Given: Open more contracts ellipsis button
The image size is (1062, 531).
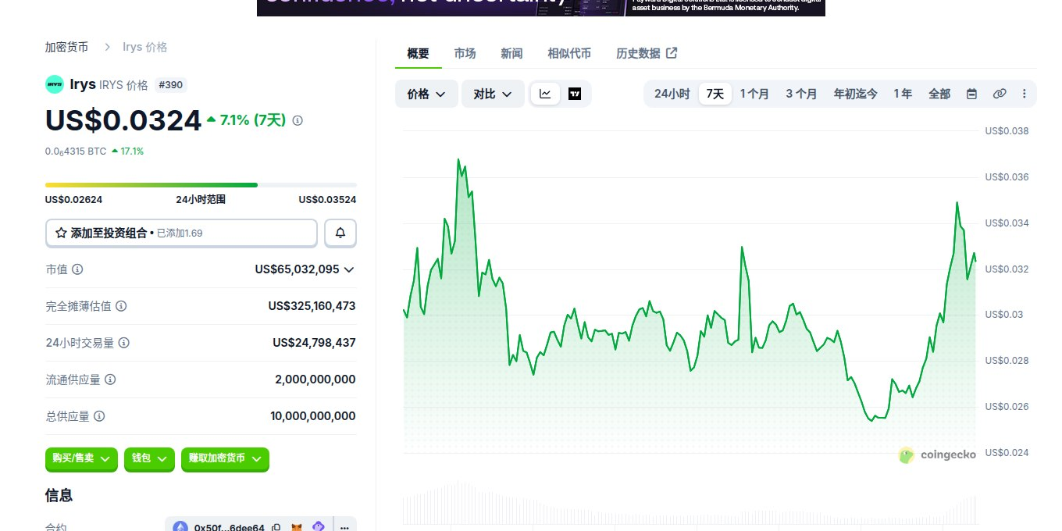Looking at the screenshot, I should tap(344, 528).
